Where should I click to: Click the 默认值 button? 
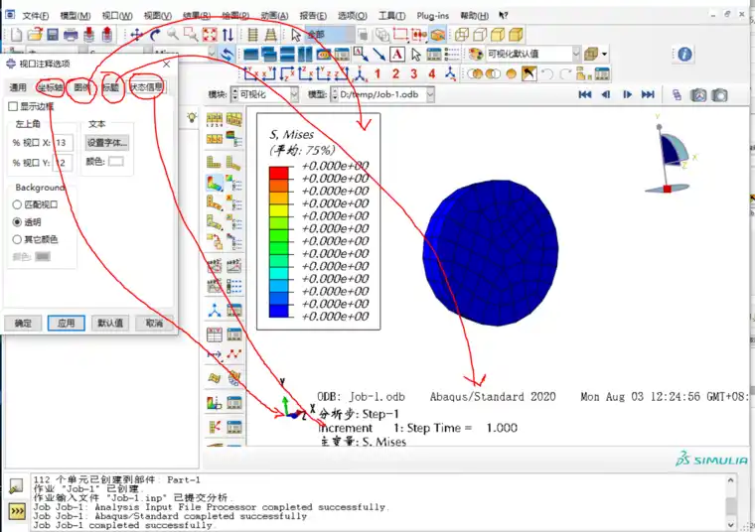(x=110, y=323)
